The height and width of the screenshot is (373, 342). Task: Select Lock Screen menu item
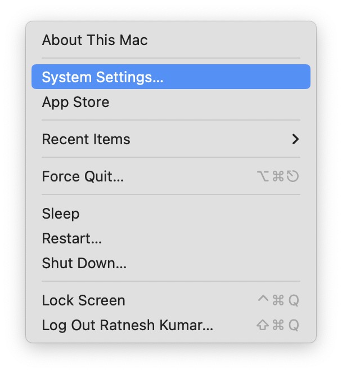click(x=83, y=300)
